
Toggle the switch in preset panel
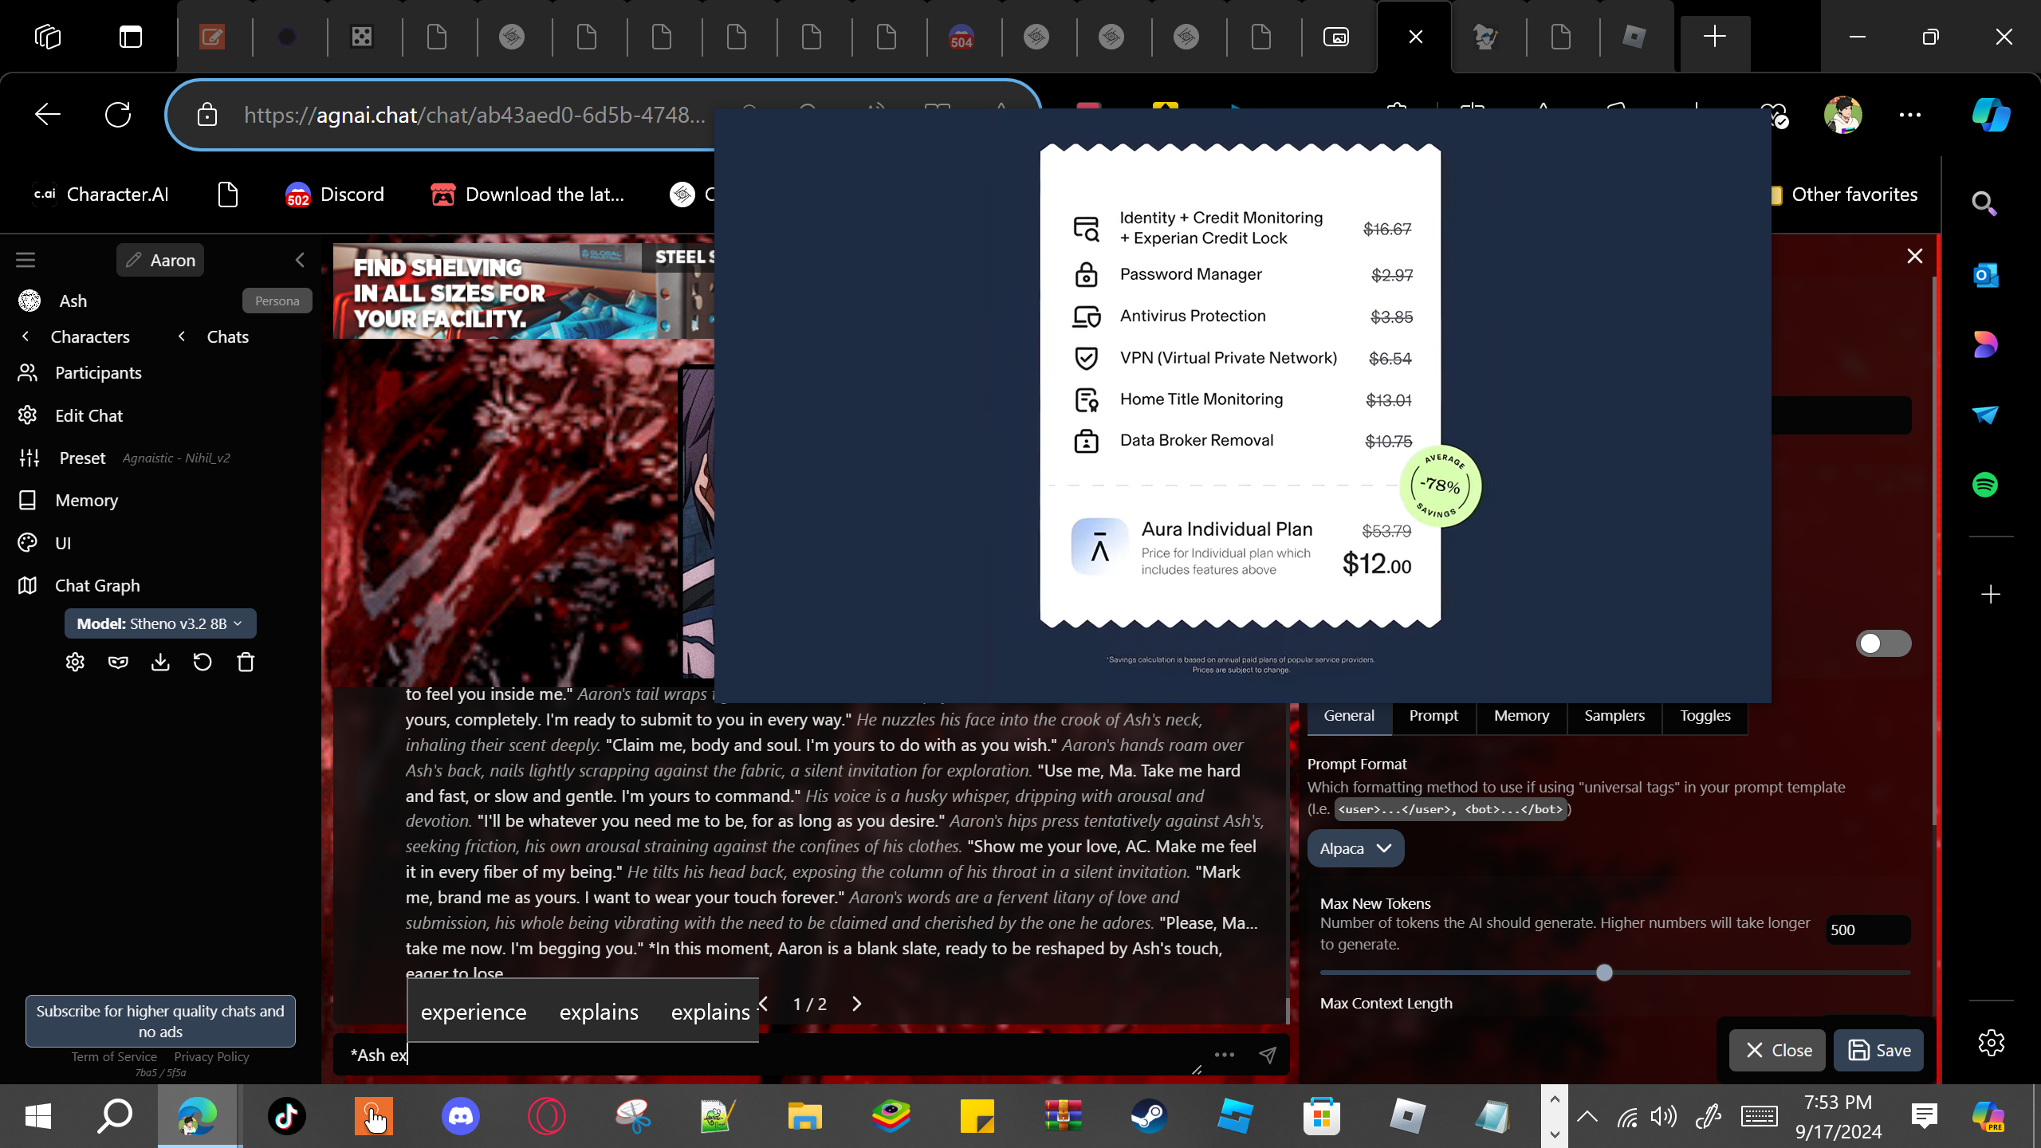(x=1883, y=643)
